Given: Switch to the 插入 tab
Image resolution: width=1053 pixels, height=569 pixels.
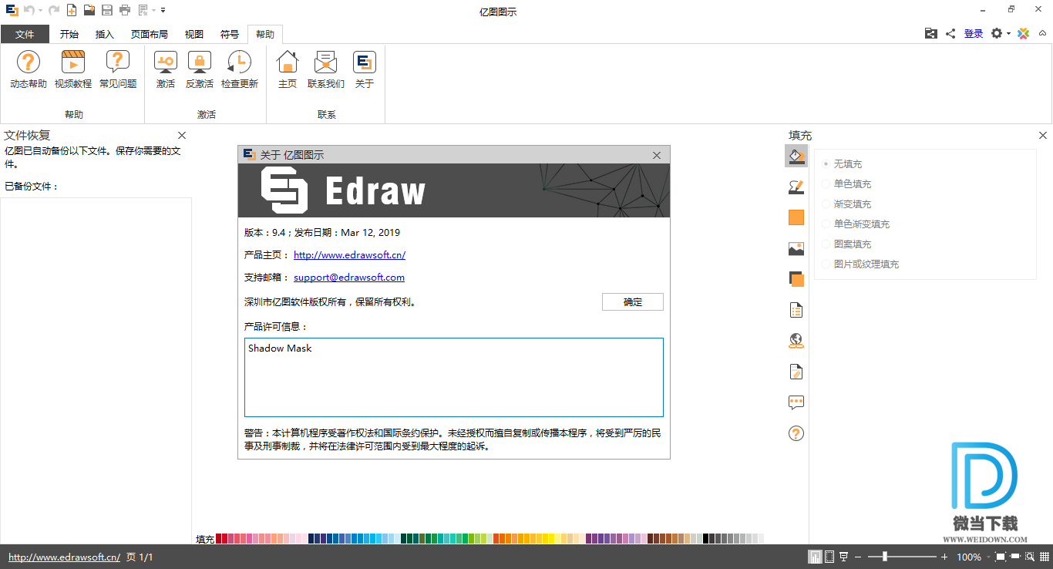Looking at the screenshot, I should point(105,34).
